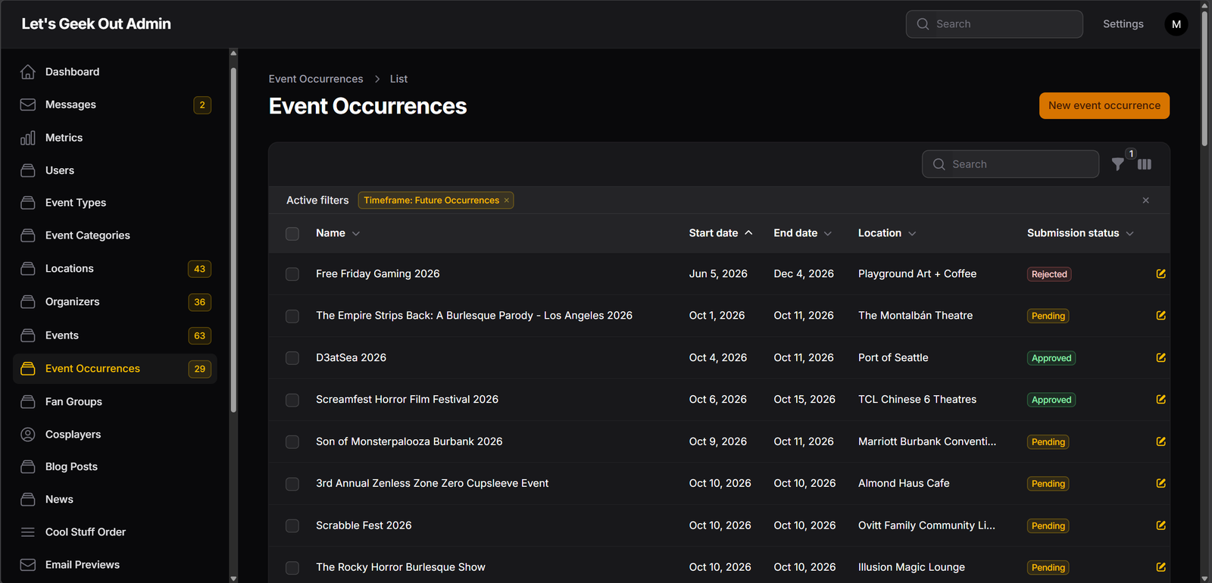Open the Fan Groups page
The width and height of the screenshot is (1212, 583).
pyautogui.click(x=115, y=402)
